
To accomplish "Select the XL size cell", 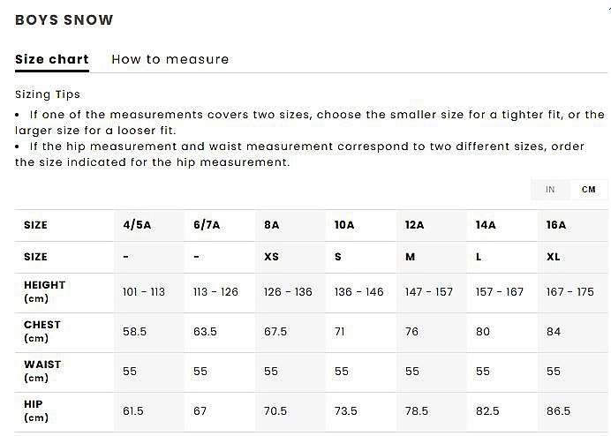I will point(554,257).
